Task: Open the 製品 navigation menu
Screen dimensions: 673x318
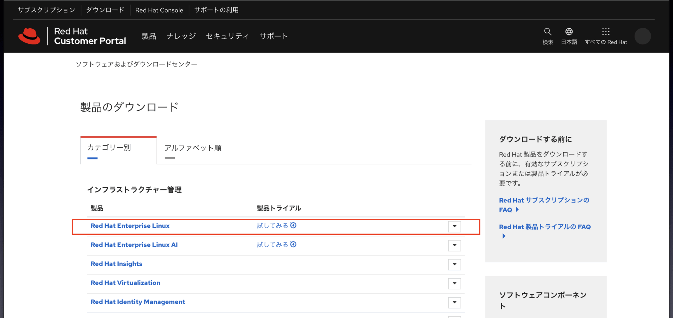Action: pos(149,36)
